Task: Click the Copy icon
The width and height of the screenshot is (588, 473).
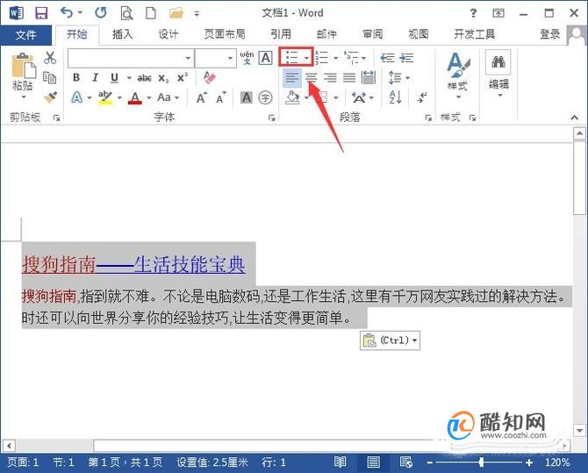Action: pos(49,77)
